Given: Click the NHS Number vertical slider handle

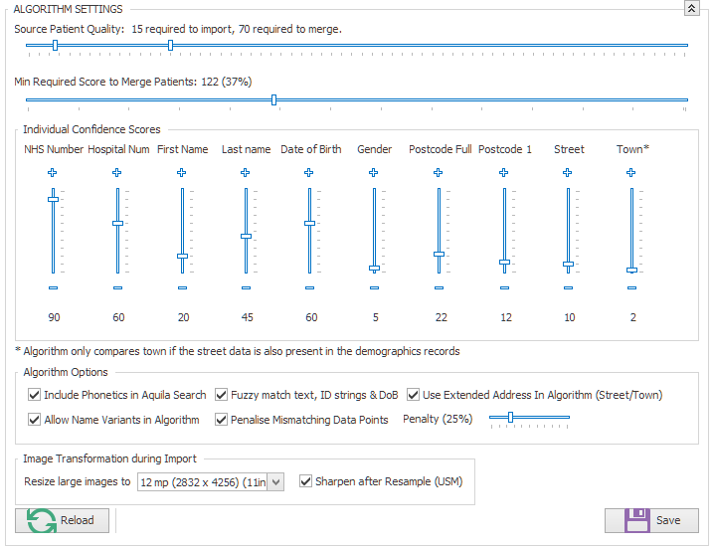Looking at the screenshot, I should point(54,199).
